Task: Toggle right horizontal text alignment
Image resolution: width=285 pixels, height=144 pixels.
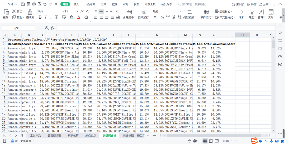Action: [107, 17]
